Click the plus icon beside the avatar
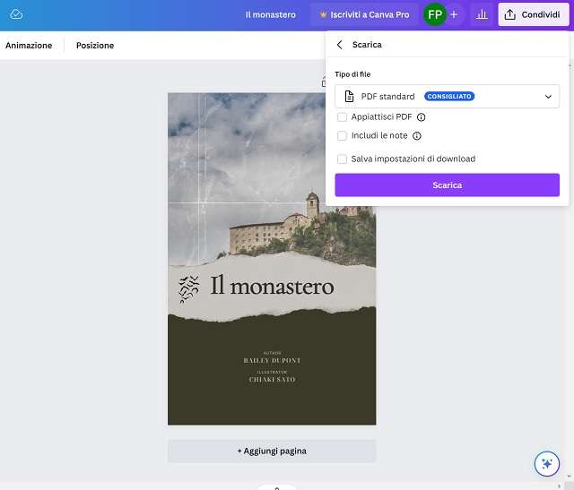The image size is (574, 490). tap(454, 14)
